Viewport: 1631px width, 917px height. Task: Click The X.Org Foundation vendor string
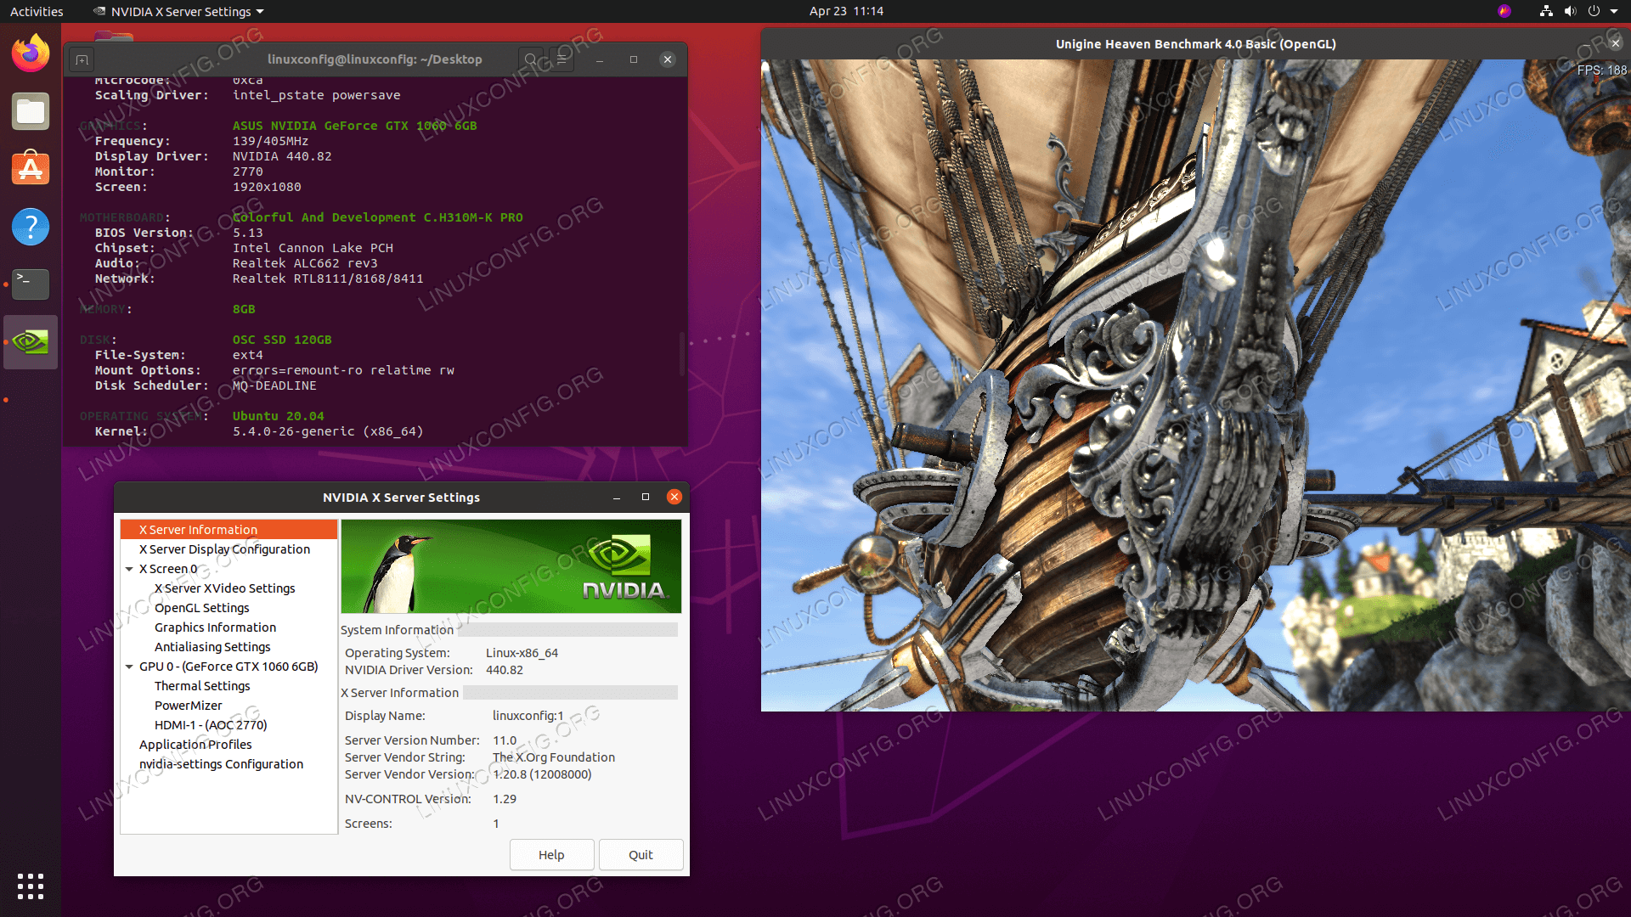click(554, 757)
